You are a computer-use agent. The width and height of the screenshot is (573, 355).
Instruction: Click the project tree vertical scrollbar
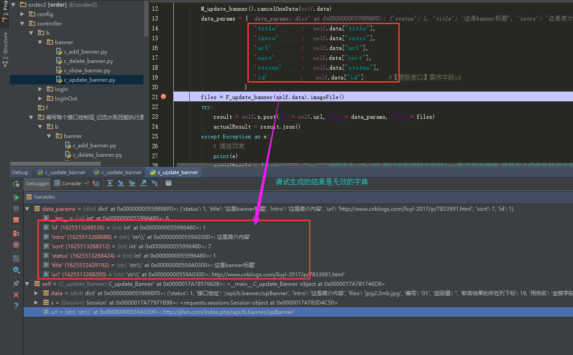146,18
